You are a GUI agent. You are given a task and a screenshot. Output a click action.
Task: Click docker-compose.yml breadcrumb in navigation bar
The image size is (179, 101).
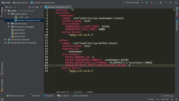[43, 3]
